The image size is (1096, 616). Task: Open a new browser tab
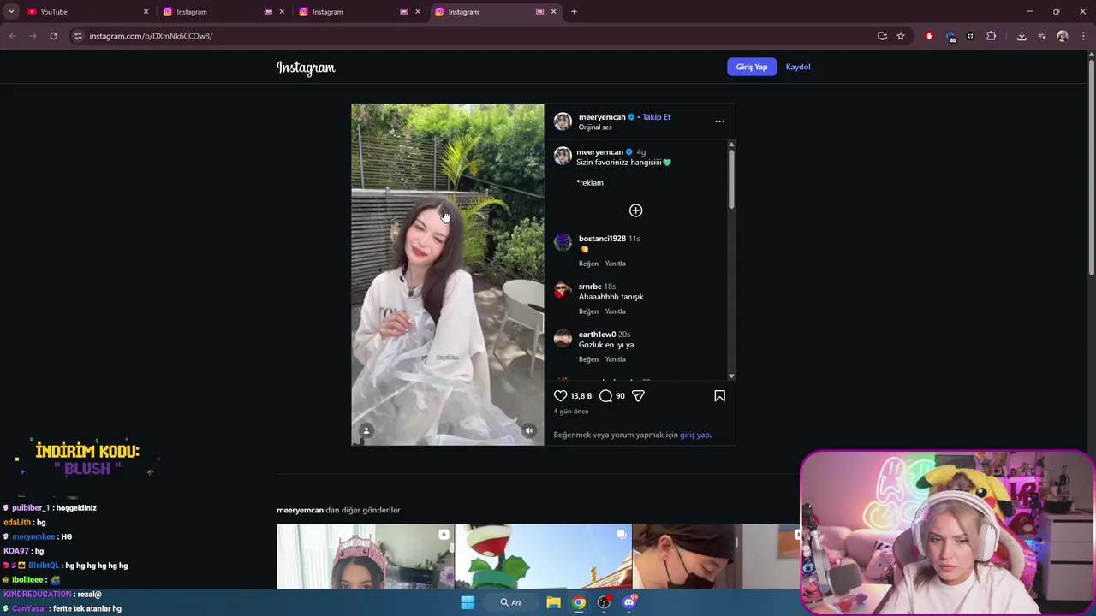click(x=574, y=12)
